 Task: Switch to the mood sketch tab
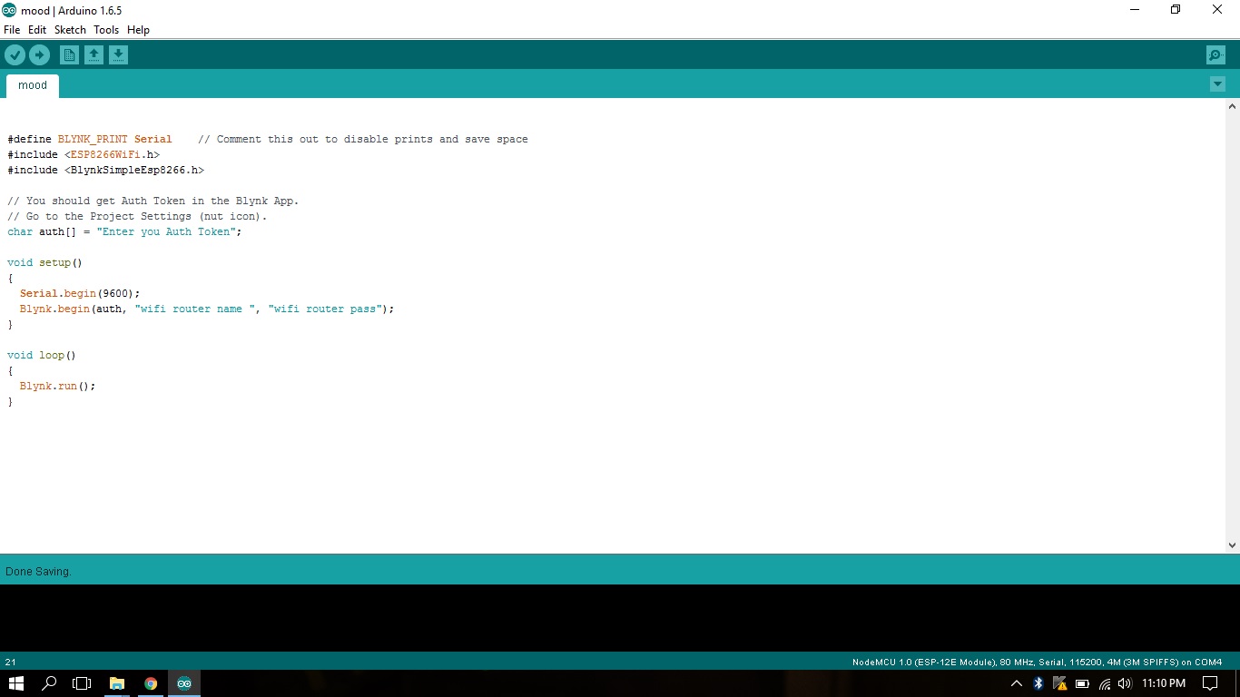[x=33, y=85]
